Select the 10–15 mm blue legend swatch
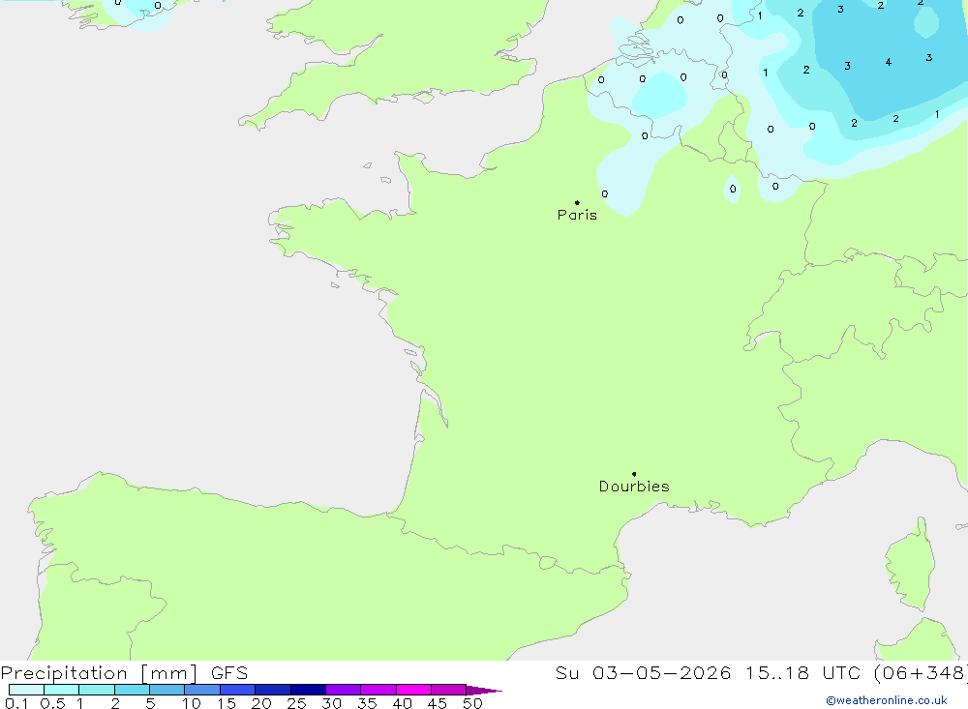This screenshot has height=709, width=968. click(x=202, y=690)
